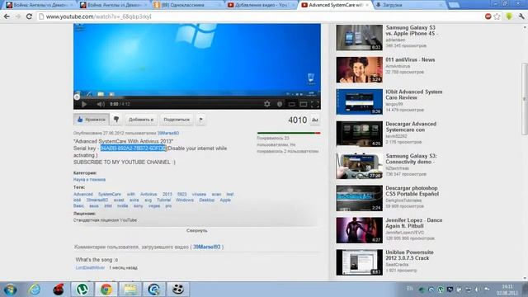Open Uniblue Powersuite 2012 Crack video title
Image resolution: width=528 pixels, height=297 pixels.
pos(409,255)
